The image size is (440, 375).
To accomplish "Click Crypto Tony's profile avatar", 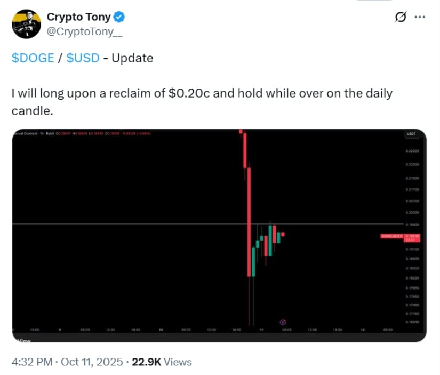I will click(25, 23).
